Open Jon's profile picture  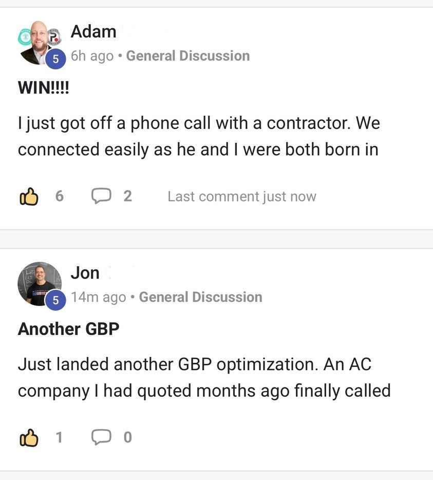tap(37, 284)
